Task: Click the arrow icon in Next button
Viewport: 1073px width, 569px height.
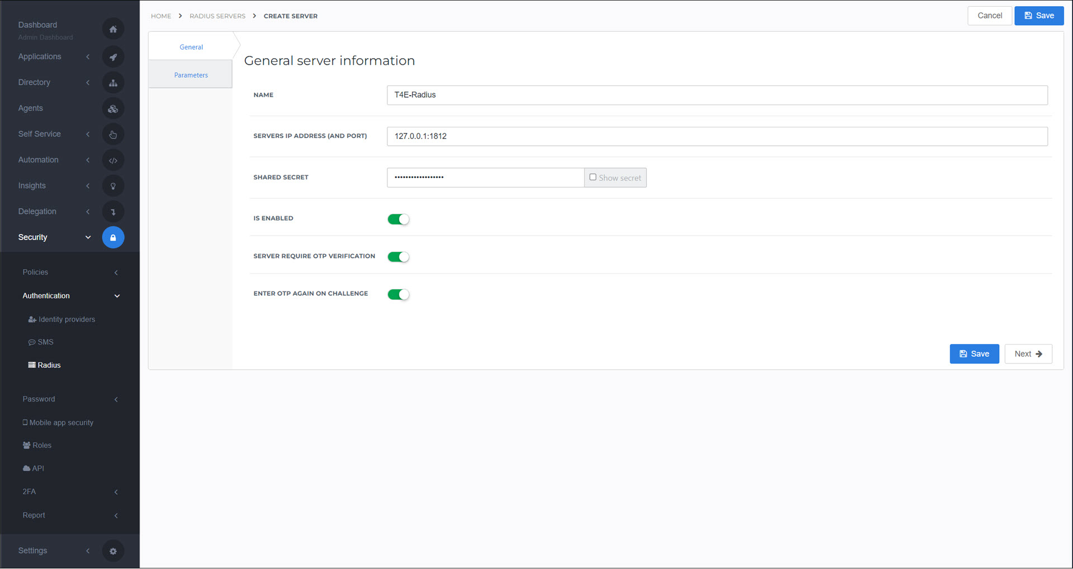Action: (1039, 354)
